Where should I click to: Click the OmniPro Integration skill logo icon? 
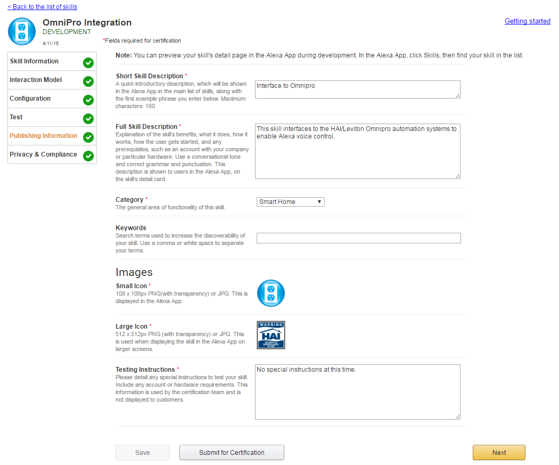pos(22,31)
